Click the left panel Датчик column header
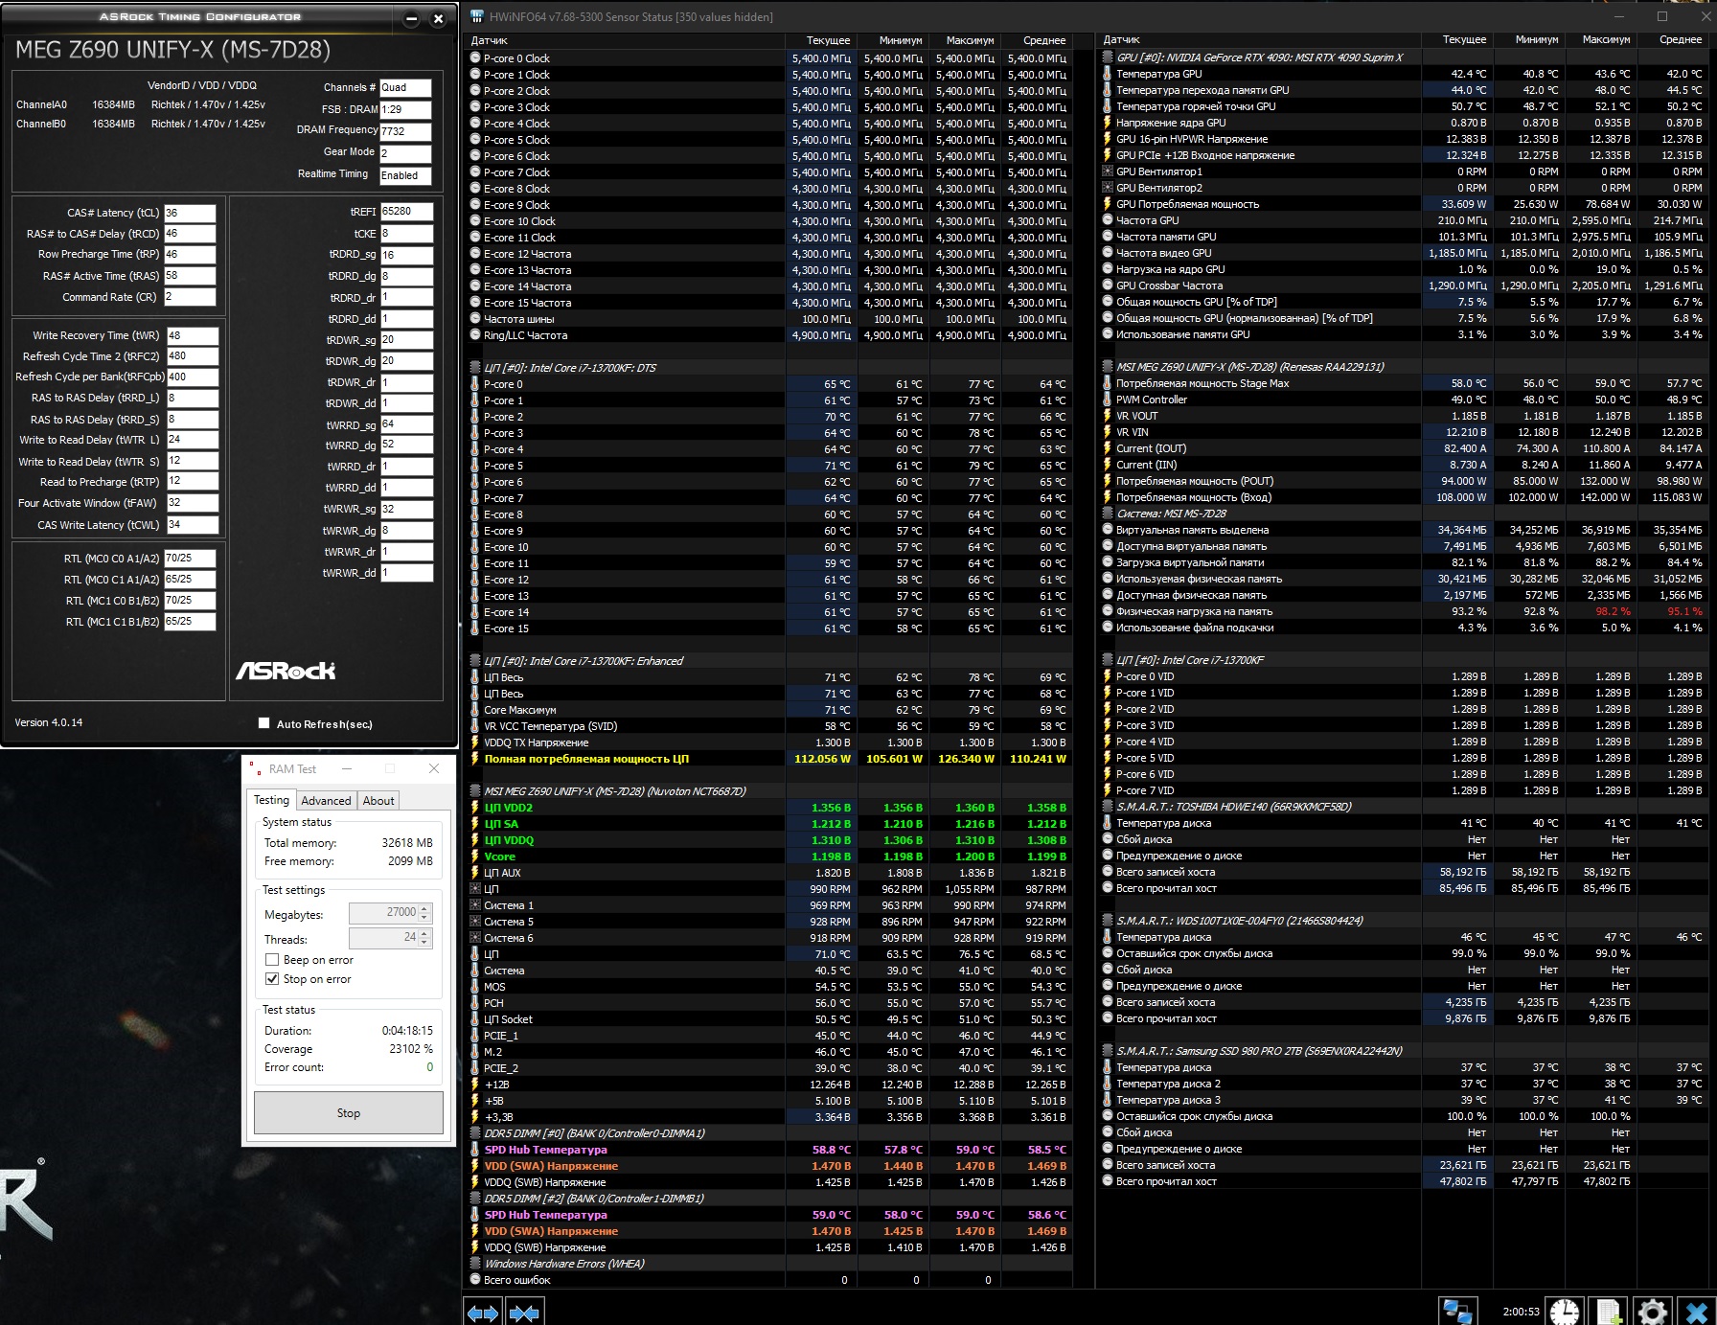Screen dimensions: 1717x1325 (624, 40)
